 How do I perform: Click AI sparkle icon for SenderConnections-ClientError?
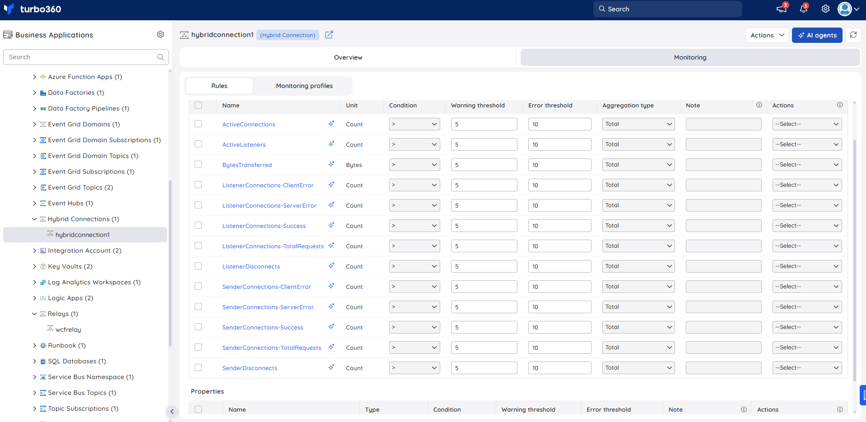(x=331, y=286)
